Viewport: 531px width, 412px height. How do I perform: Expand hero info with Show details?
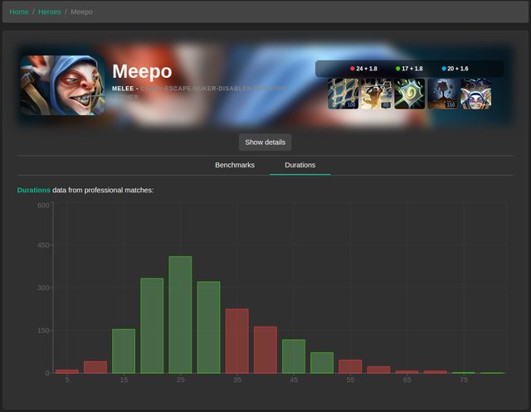pyautogui.click(x=265, y=143)
